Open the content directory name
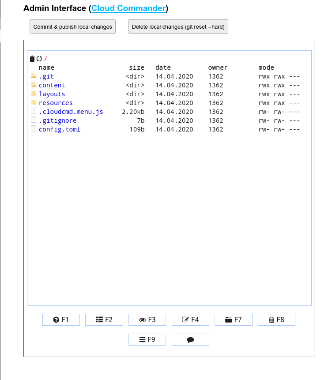336x380 pixels. point(52,85)
